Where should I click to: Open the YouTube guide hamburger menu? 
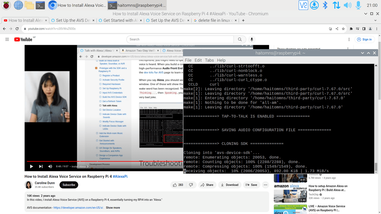pos(7,39)
